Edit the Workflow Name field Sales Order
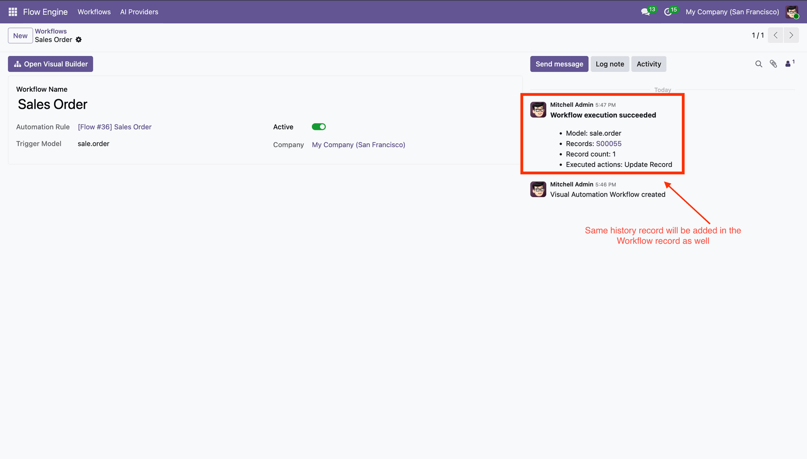Image resolution: width=807 pixels, height=459 pixels. pos(53,104)
